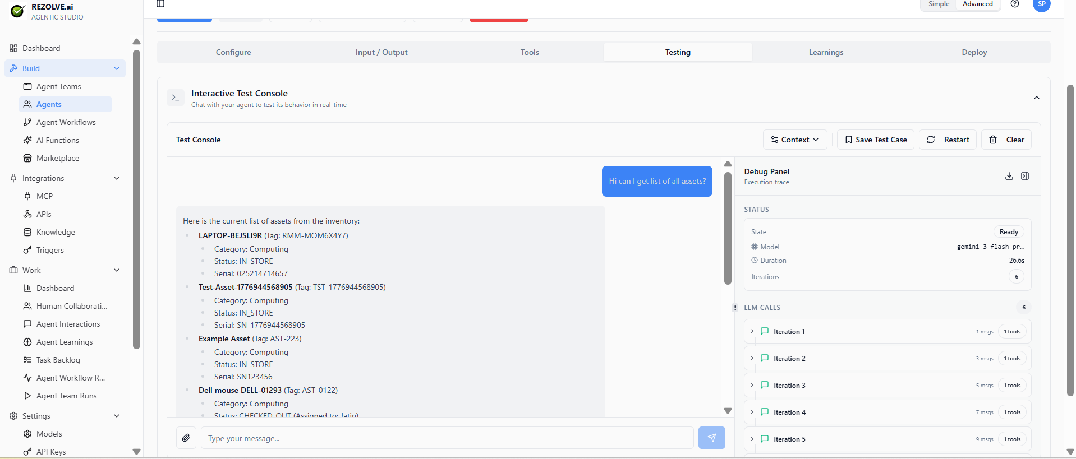
Task: Click the chat scrollbar up arrow
Action: 728,164
